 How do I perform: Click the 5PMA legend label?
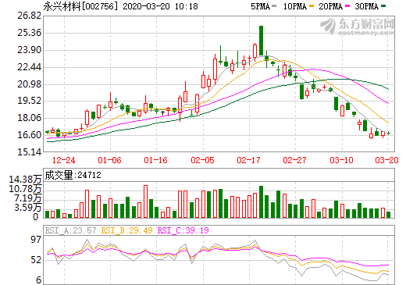260,6
